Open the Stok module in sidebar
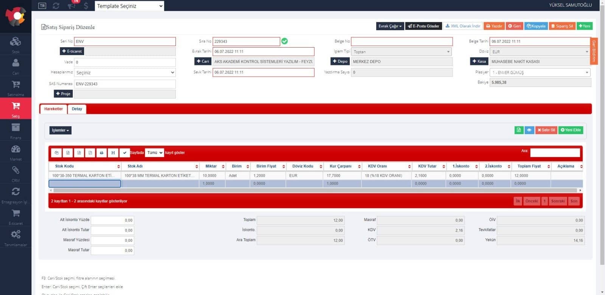The height and width of the screenshot is (295, 605). 16,44
